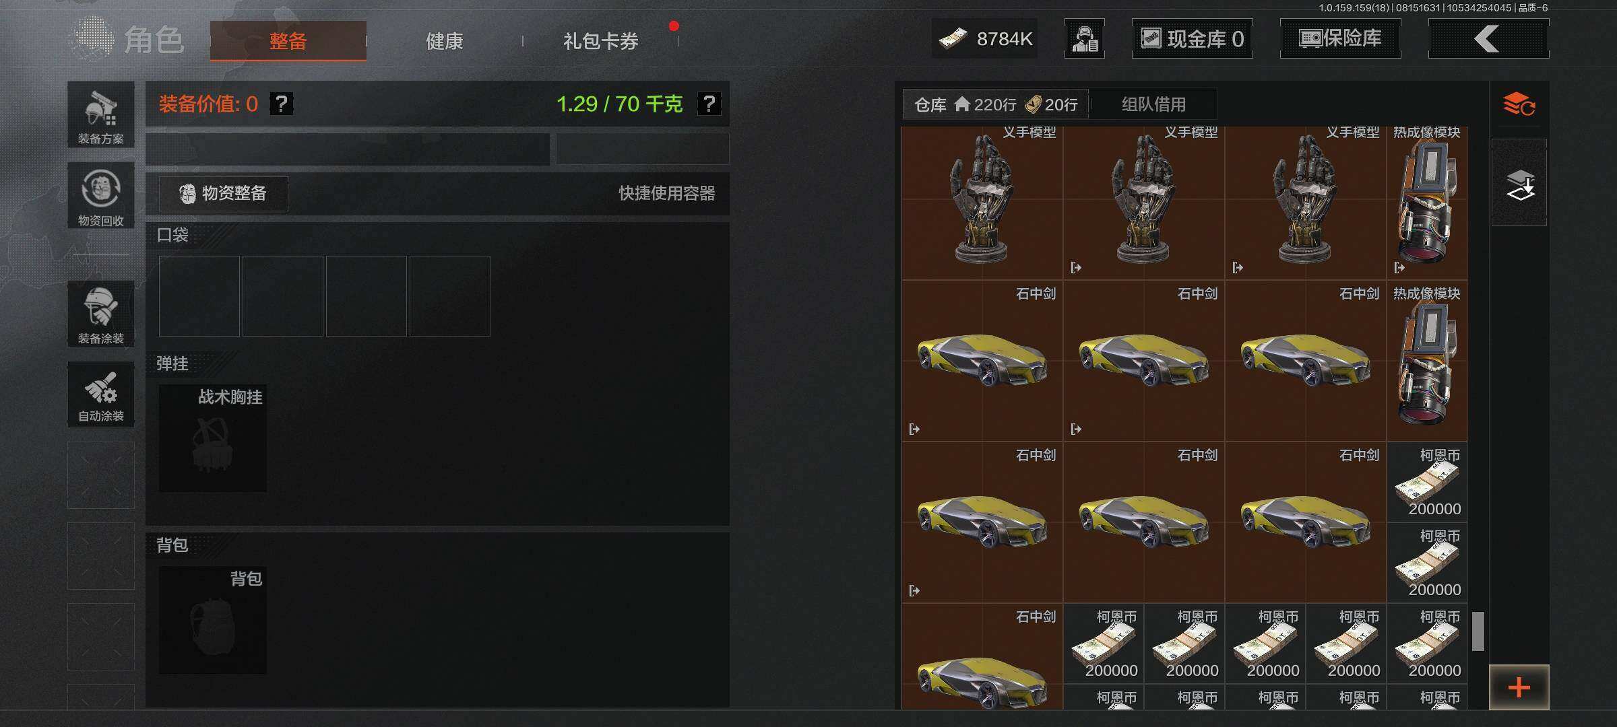Click the question mark next to 装备价值

(x=282, y=104)
